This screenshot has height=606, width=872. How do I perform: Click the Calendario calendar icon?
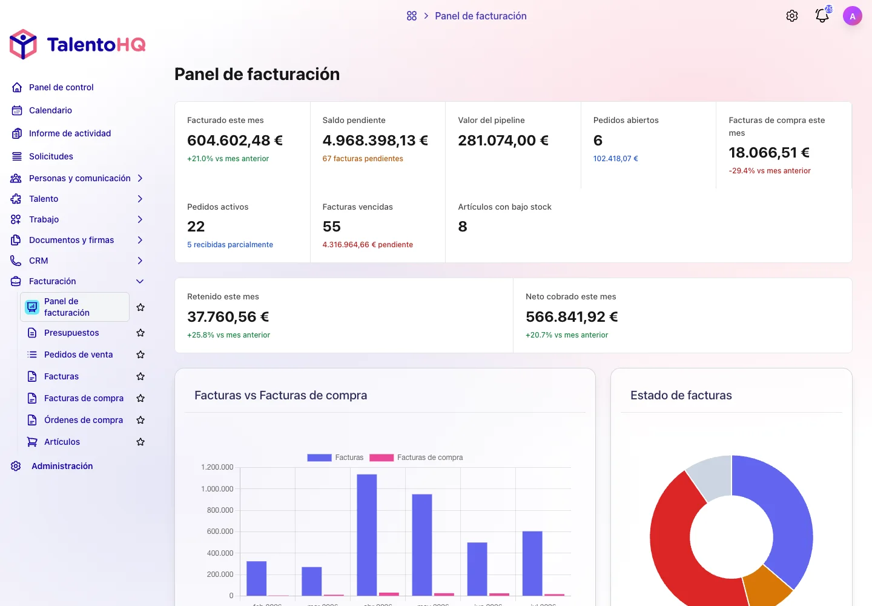(17, 110)
